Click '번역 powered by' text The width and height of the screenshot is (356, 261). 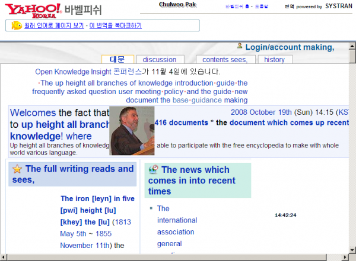pos(303,7)
